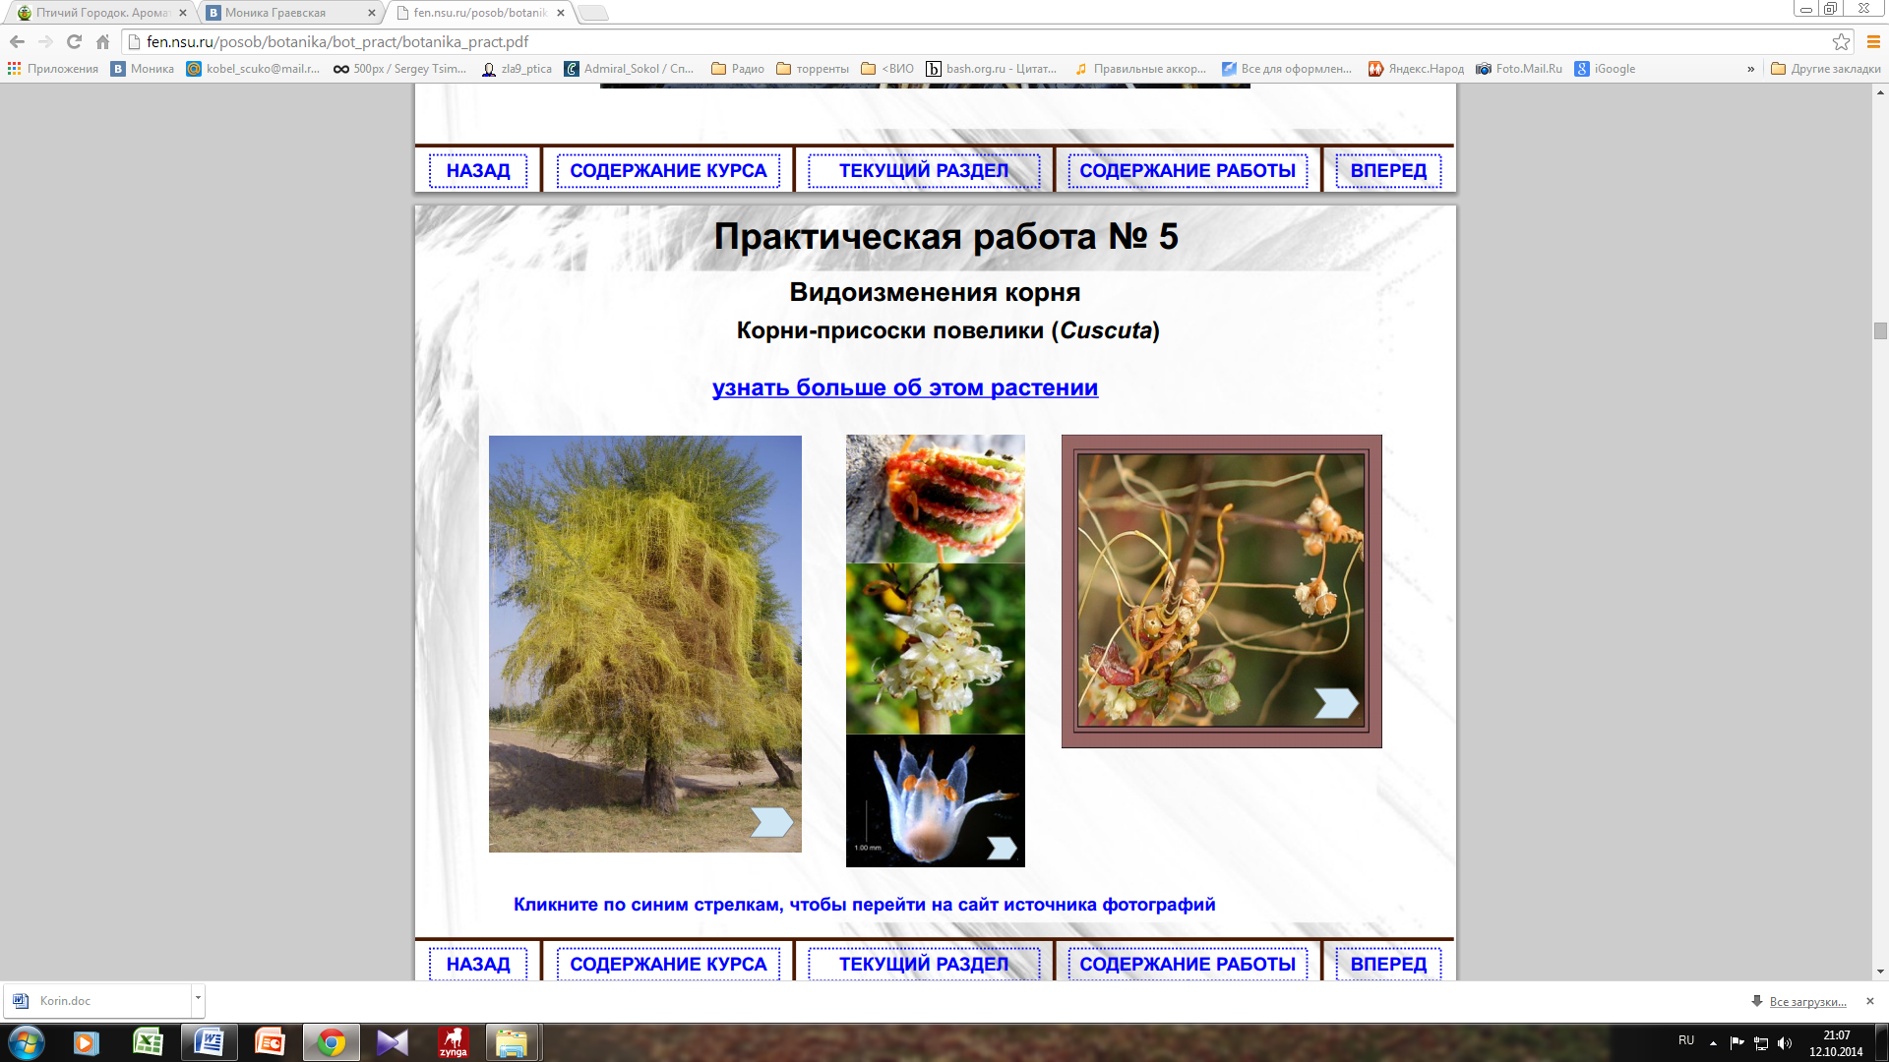Click the browser Back arrow
Image resolution: width=1889 pixels, height=1062 pixels.
pos(17,41)
